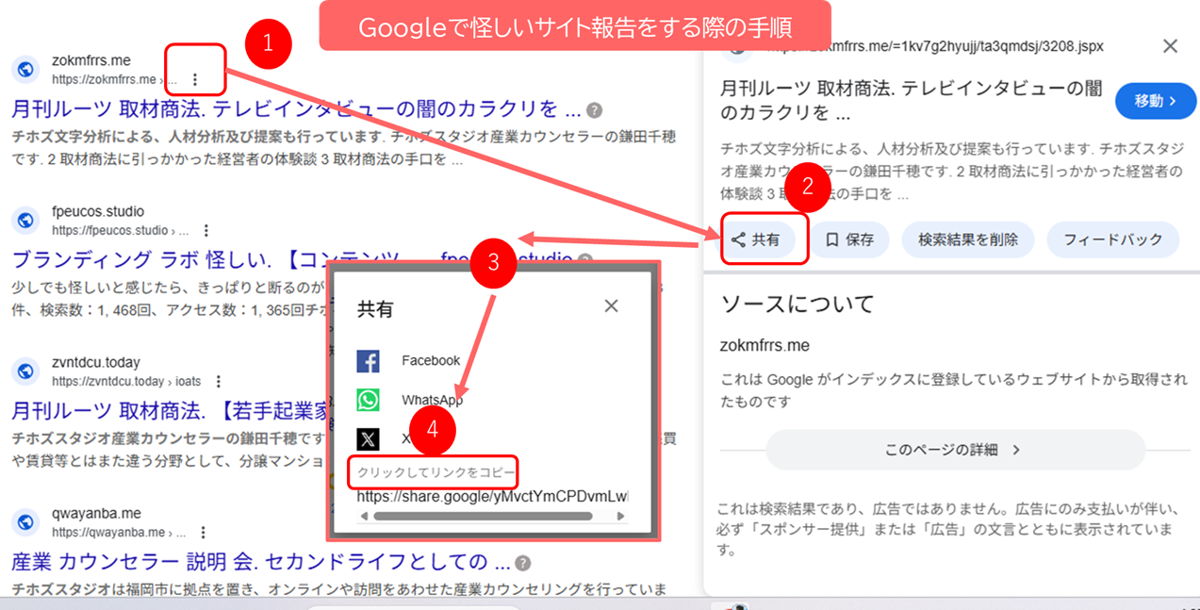This screenshot has height=610, width=1200.
Task: Click the globe favicon of qwayanba.me result
Action: 26,522
